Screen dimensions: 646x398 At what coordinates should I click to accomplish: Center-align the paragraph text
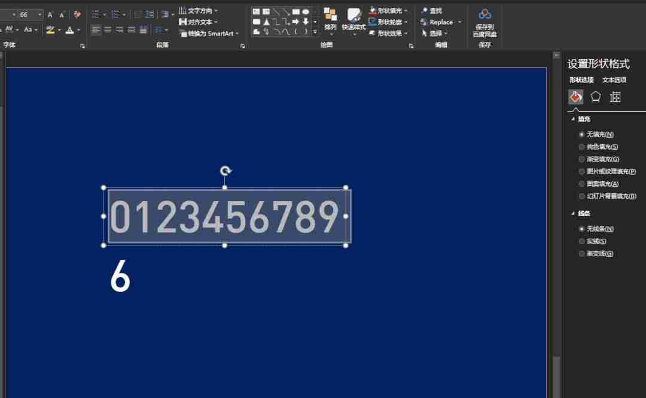click(x=108, y=30)
